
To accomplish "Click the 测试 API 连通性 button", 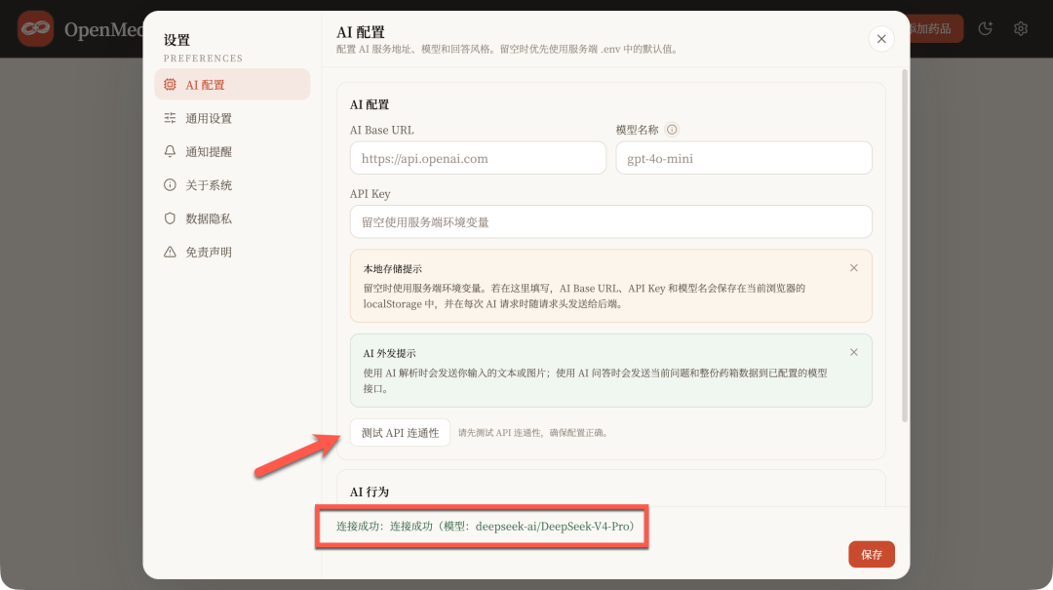I will coord(401,433).
